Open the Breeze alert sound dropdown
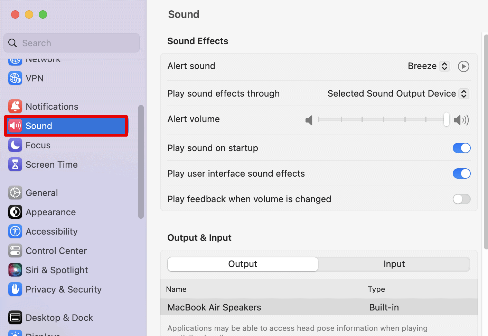 point(429,66)
